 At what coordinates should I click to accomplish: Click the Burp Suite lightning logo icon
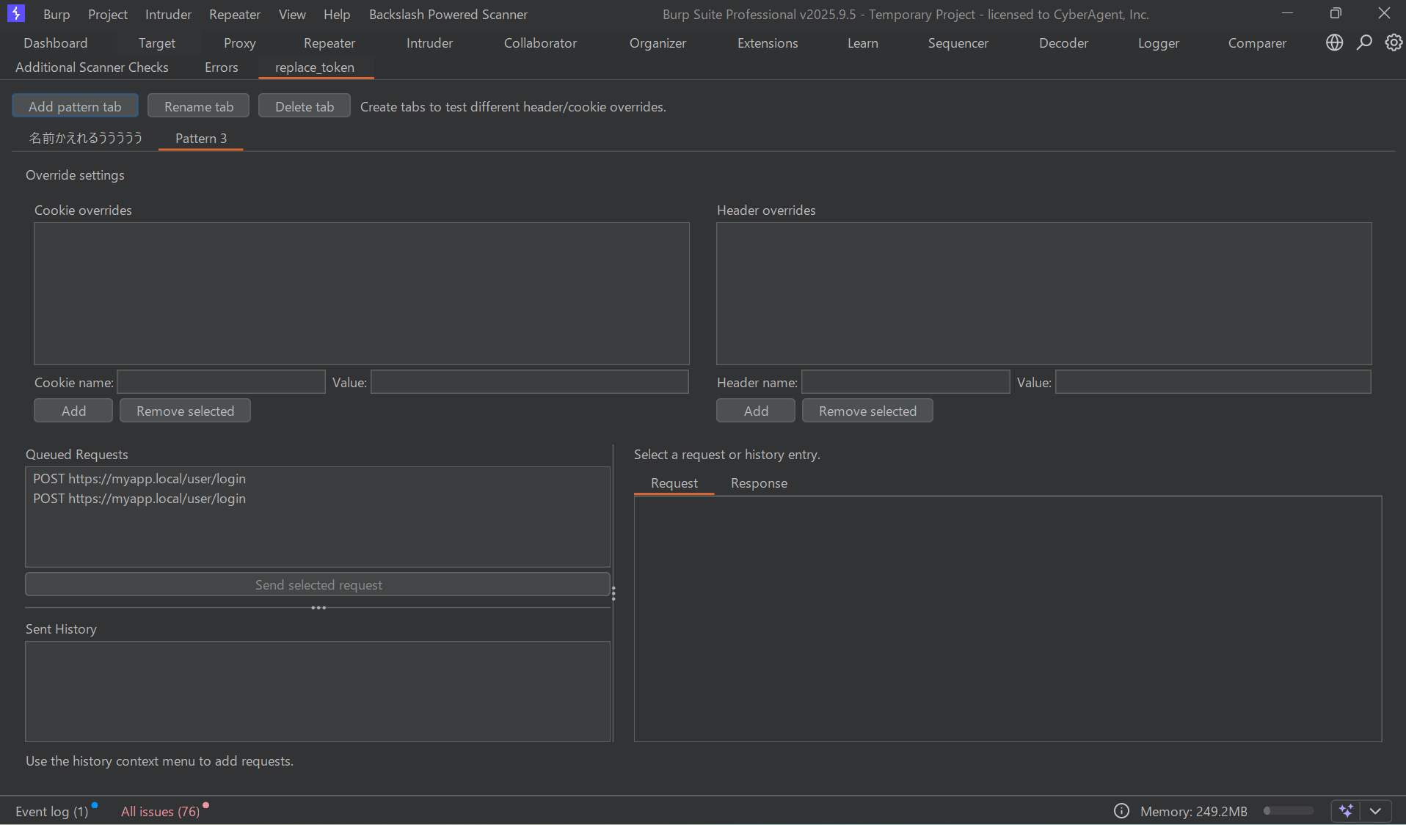click(15, 13)
